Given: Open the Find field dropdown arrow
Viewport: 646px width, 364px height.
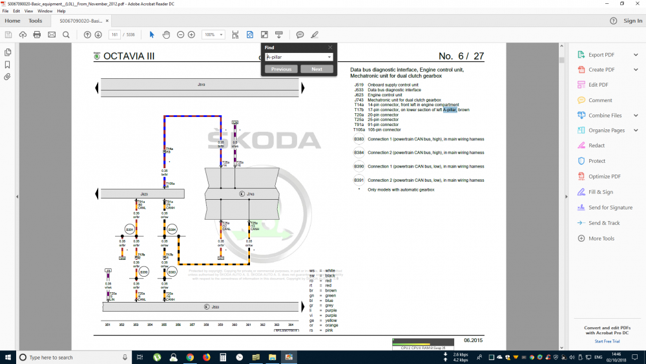Looking at the screenshot, I should click(x=329, y=58).
